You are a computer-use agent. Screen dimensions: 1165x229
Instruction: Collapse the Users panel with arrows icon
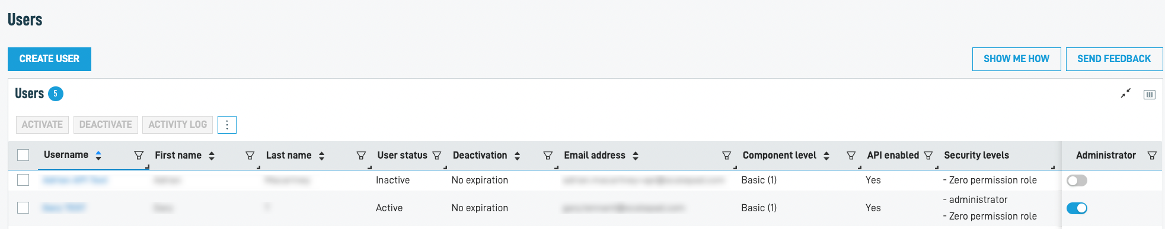tap(1125, 93)
